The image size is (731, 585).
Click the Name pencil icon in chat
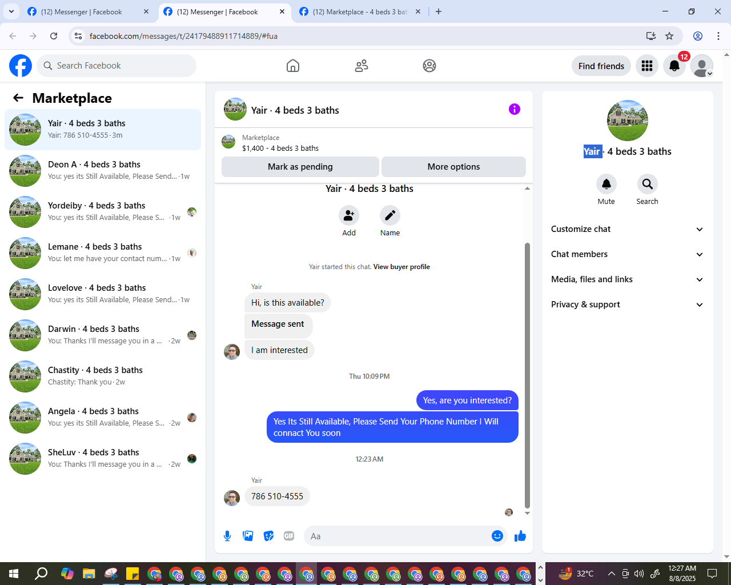[390, 215]
